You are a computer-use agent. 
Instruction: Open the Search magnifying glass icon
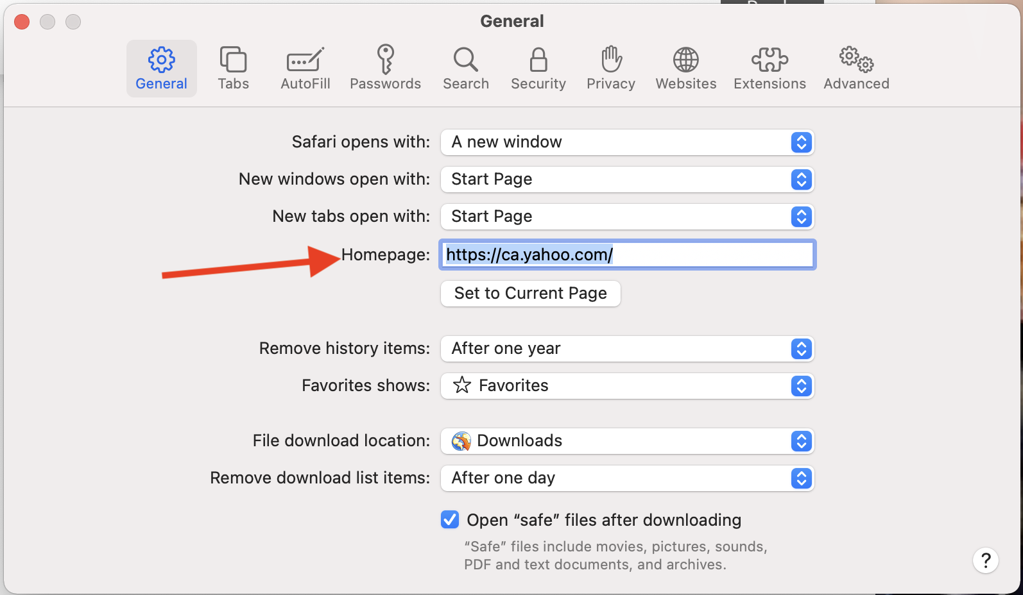coord(465,60)
